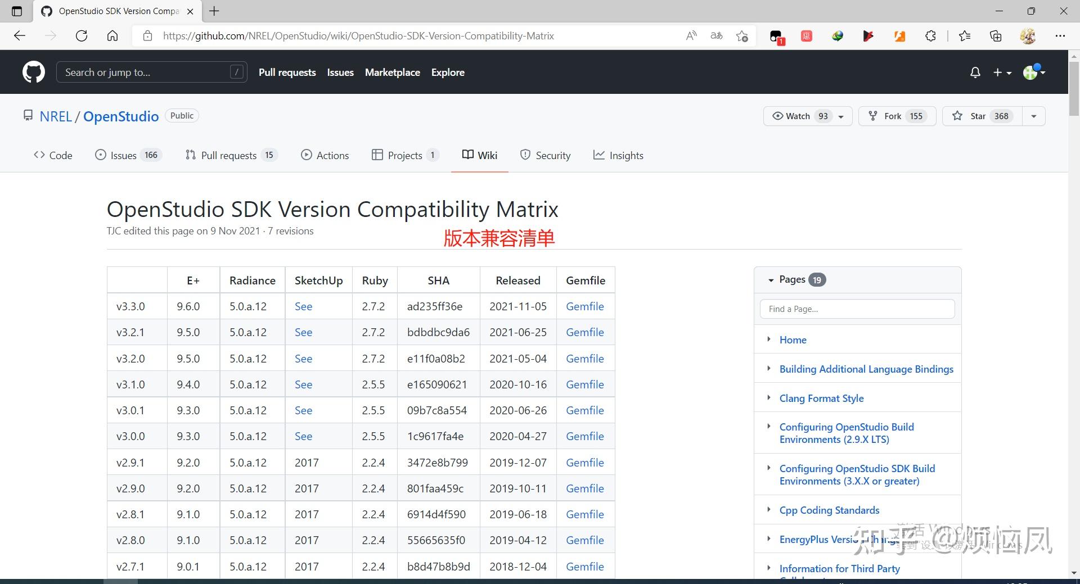Image resolution: width=1080 pixels, height=584 pixels.
Task: Switch to the Actions tab
Action: [x=325, y=155]
